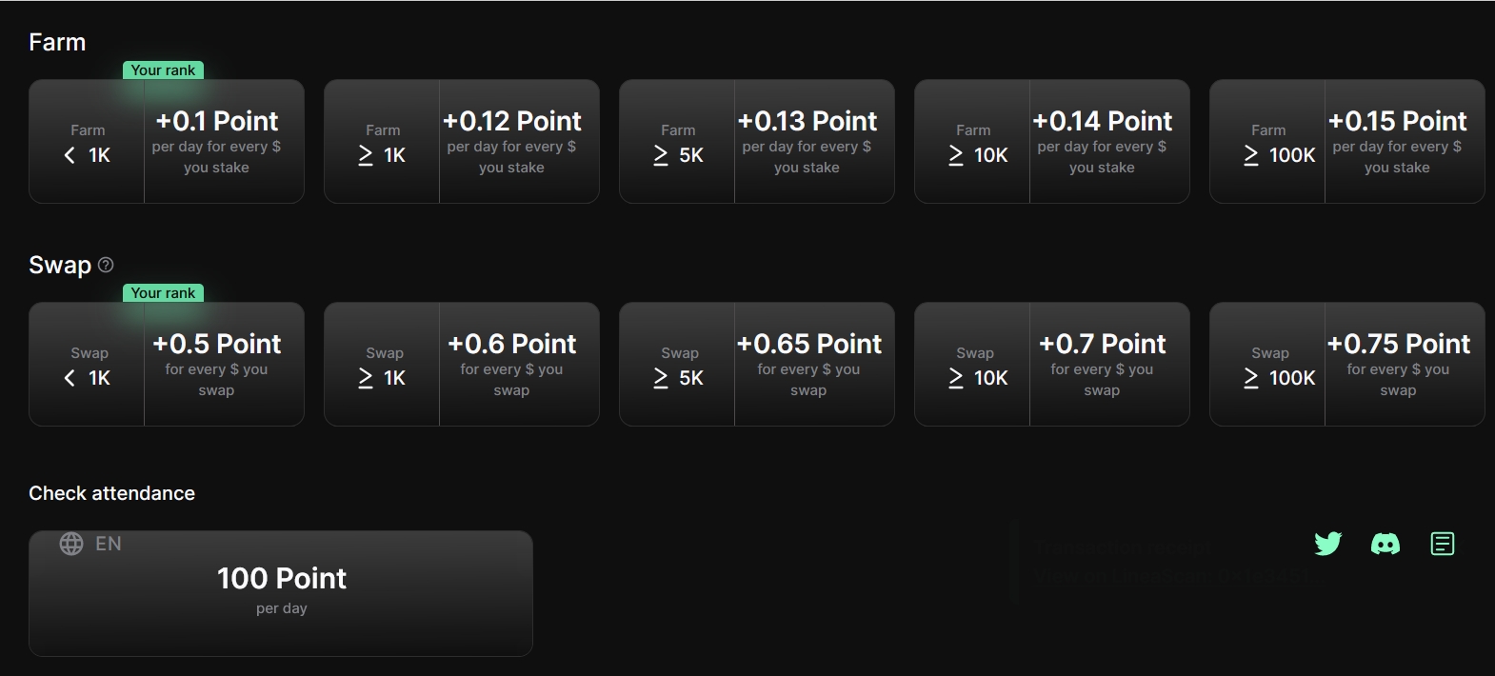Click the +0.65 Point swap tier card
The height and width of the screenshot is (676, 1495).
pyautogui.click(x=757, y=364)
